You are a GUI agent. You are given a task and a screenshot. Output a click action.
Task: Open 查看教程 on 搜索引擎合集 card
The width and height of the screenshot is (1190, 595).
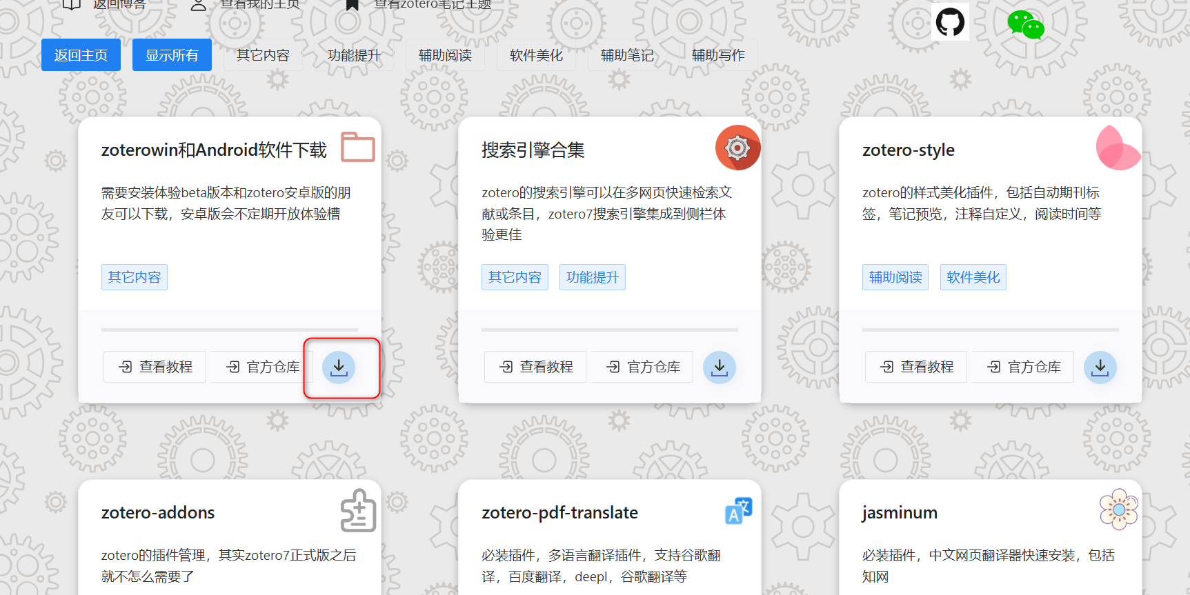pos(535,367)
